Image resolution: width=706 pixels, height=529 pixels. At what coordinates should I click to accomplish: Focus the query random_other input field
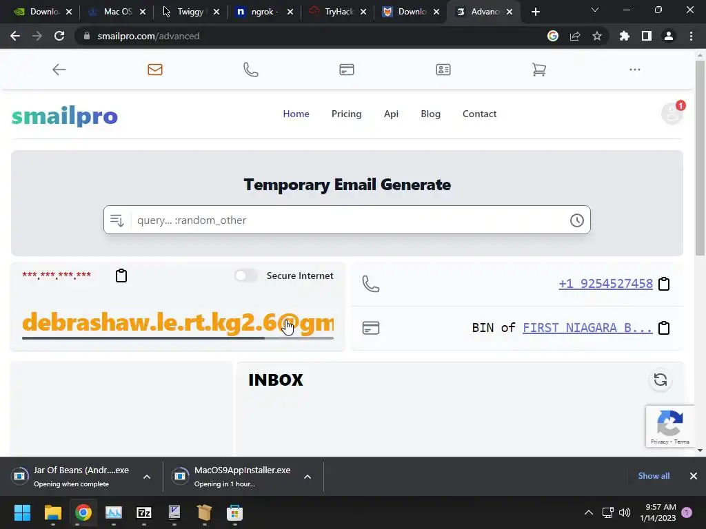coord(349,220)
